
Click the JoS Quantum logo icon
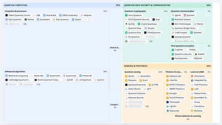pos(77,80)
